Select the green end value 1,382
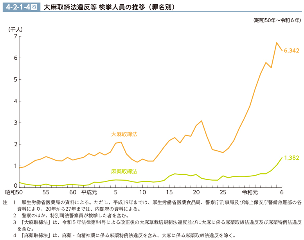 click(291, 158)
